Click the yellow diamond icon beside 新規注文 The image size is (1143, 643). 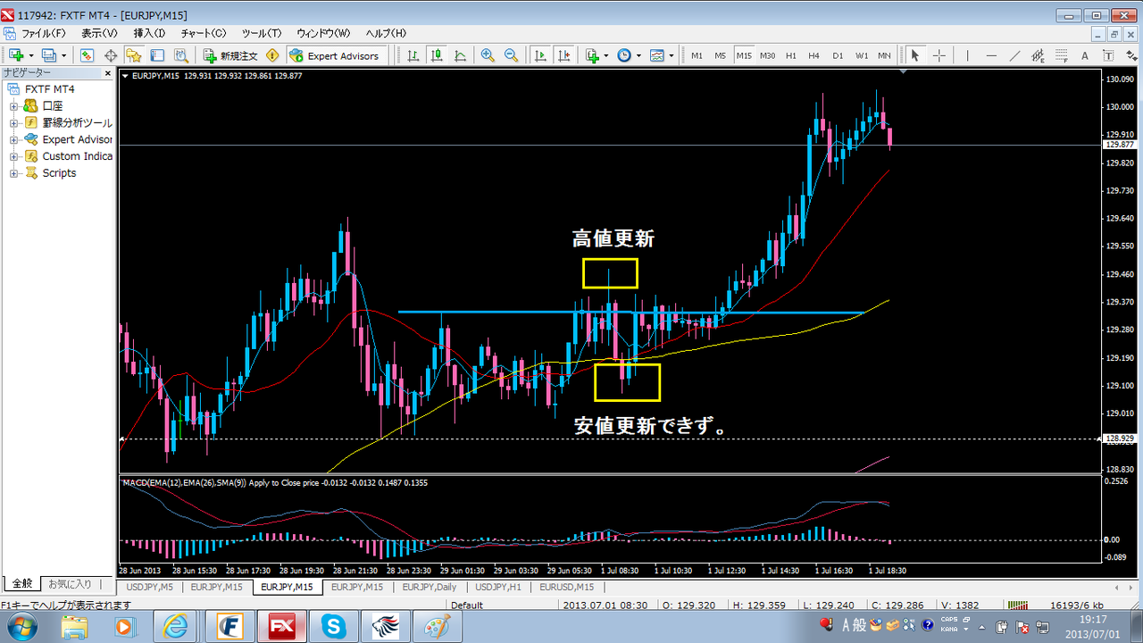tap(272, 55)
